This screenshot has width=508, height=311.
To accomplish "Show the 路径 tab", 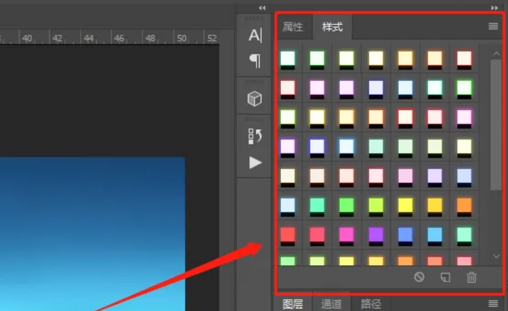I will (371, 304).
